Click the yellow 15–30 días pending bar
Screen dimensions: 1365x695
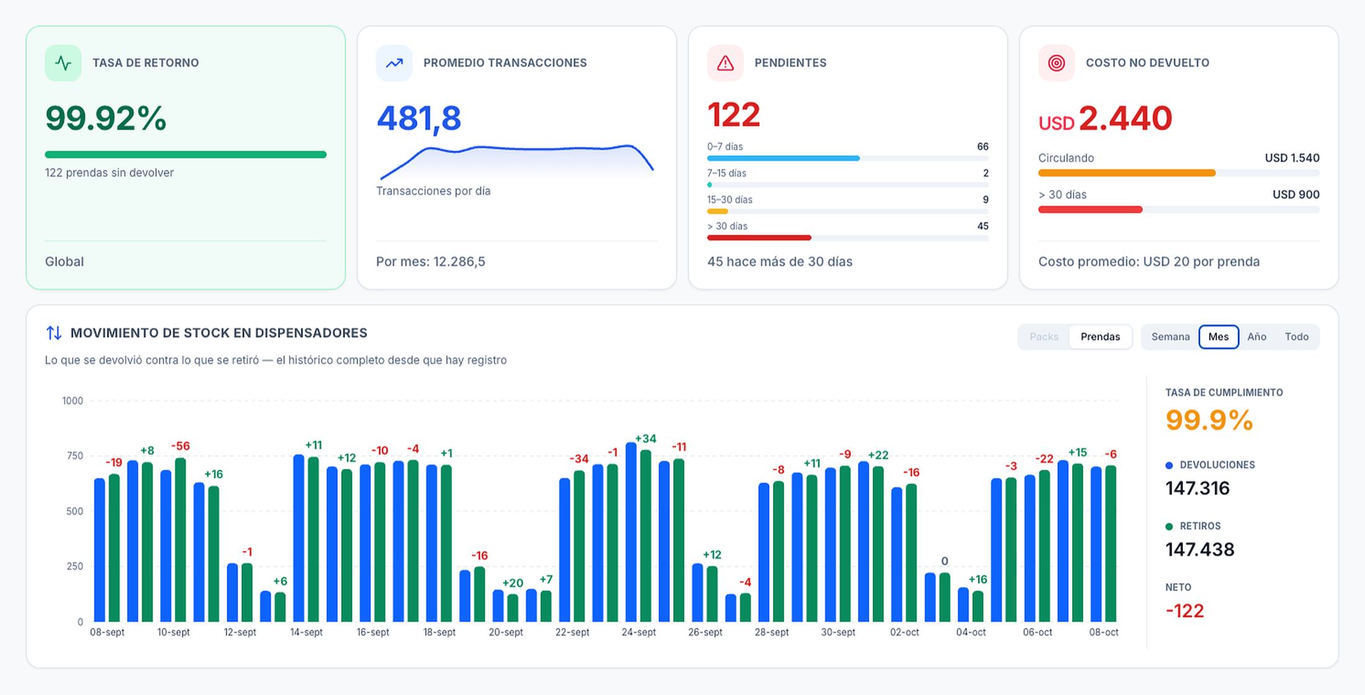coord(718,211)
